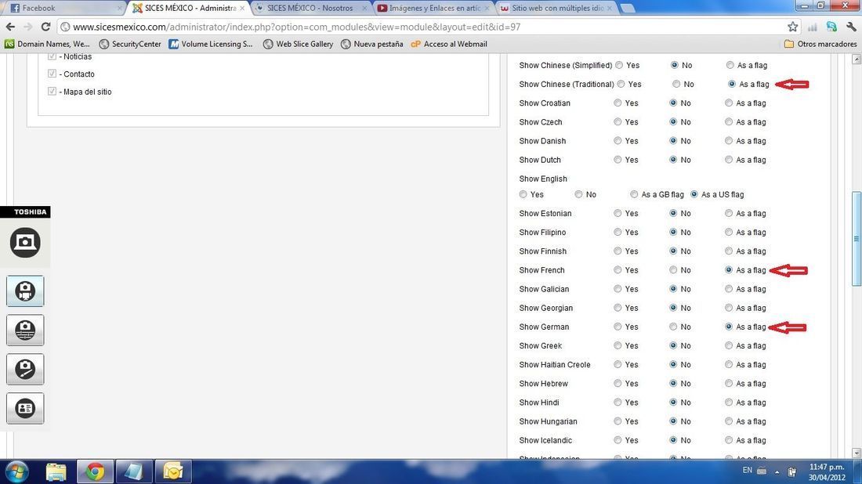Select As a flag for Show Croatian
Screen dimensions: 862x484
[729, 103]
